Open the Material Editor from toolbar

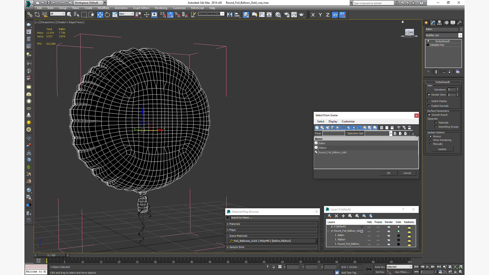278,15
